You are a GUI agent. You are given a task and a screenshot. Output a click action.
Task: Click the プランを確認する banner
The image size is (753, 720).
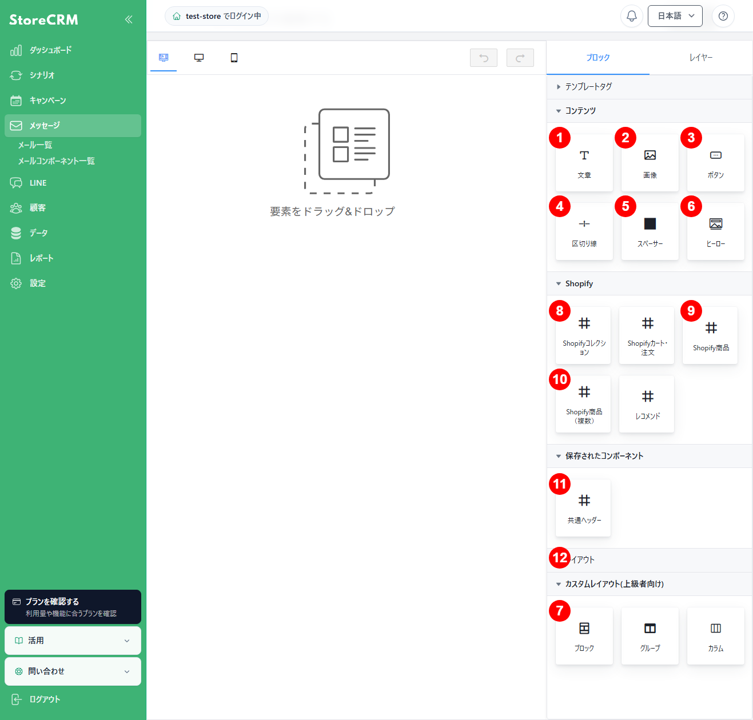point(73,607)
